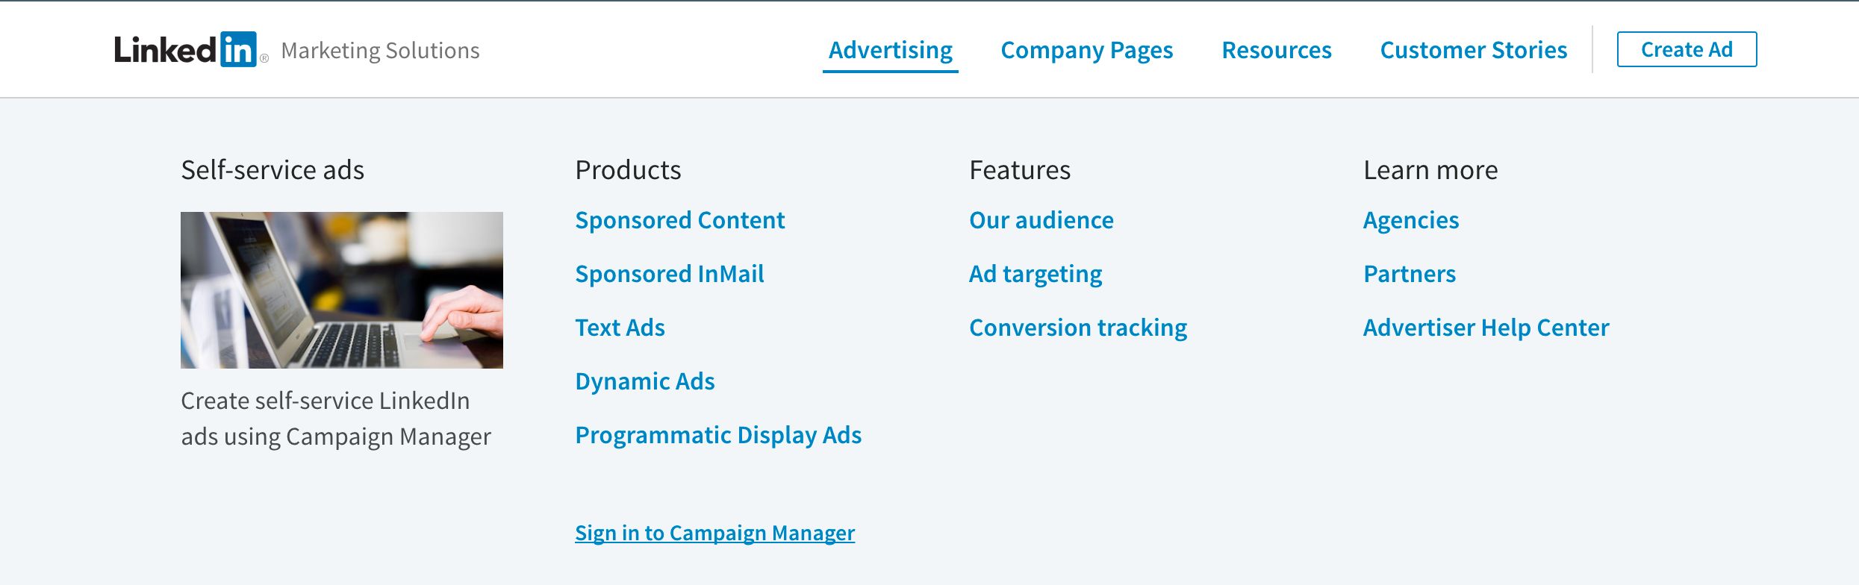Choose Text Ads from Products
Image resolution: width=1859 pixels, height=585 pixels.
[x=620, y=328]
